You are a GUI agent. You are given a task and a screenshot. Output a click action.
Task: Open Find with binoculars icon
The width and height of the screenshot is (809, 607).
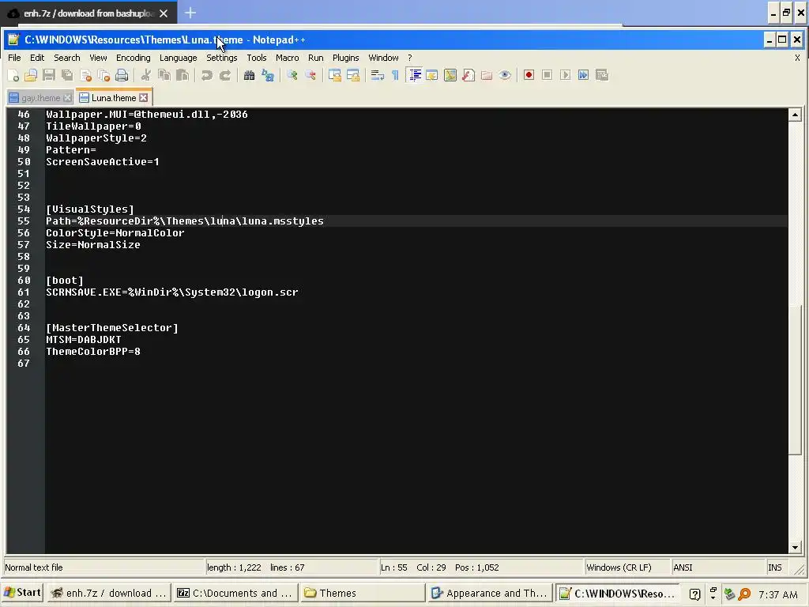pyautogui.click(x=249, y=75)
